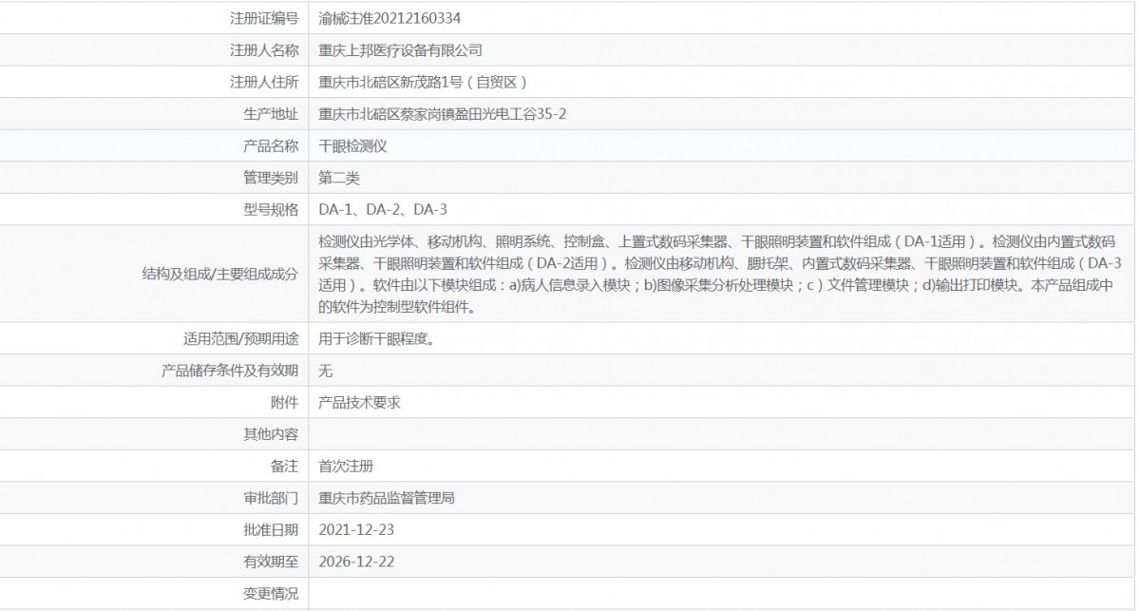Image resolution: width=1140 pixels, height=611 pixels.
Task: Click the structure description paragraph starting 检测仪由光学体
Action: pos(721,275)
